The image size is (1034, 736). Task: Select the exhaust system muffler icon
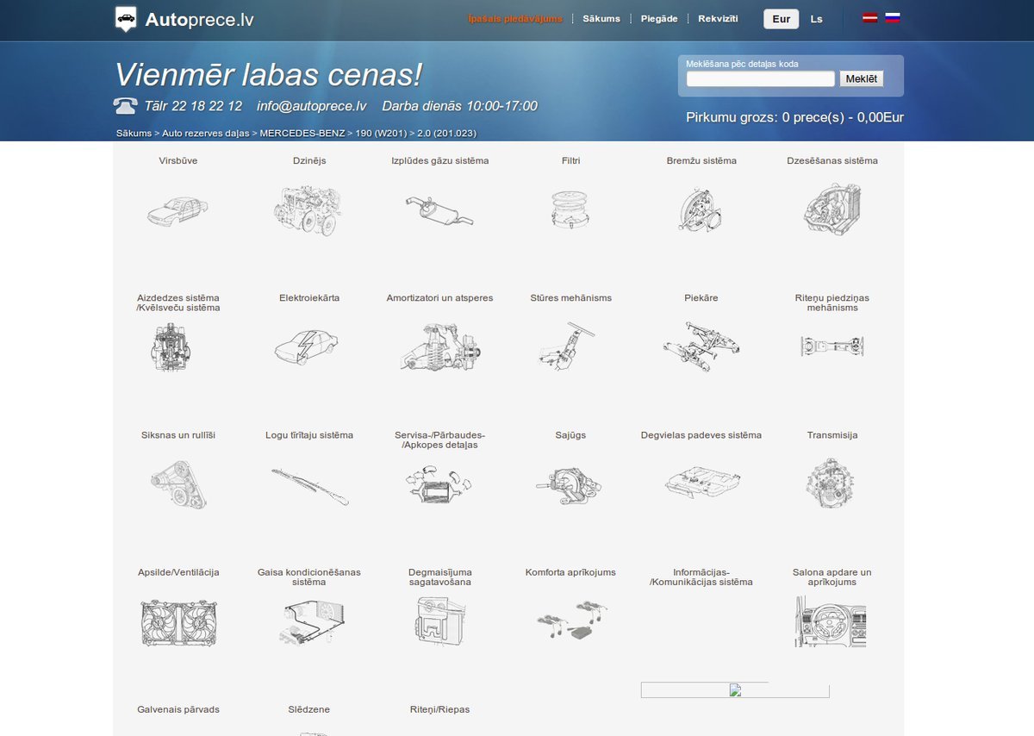(439, 209)
